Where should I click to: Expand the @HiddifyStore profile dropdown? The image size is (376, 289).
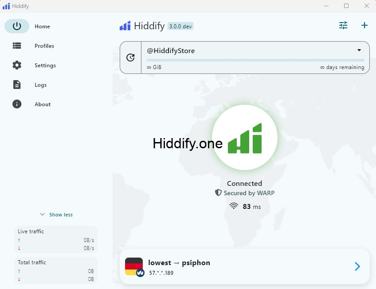359,50
